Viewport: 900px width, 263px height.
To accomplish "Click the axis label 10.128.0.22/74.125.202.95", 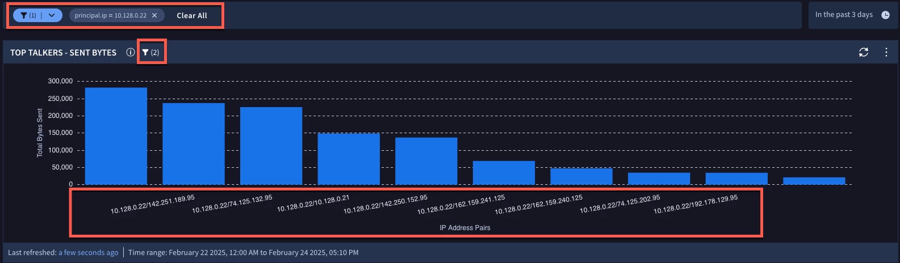I will click(620, 204).
